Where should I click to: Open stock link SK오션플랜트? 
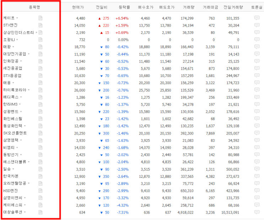point(15,133)
